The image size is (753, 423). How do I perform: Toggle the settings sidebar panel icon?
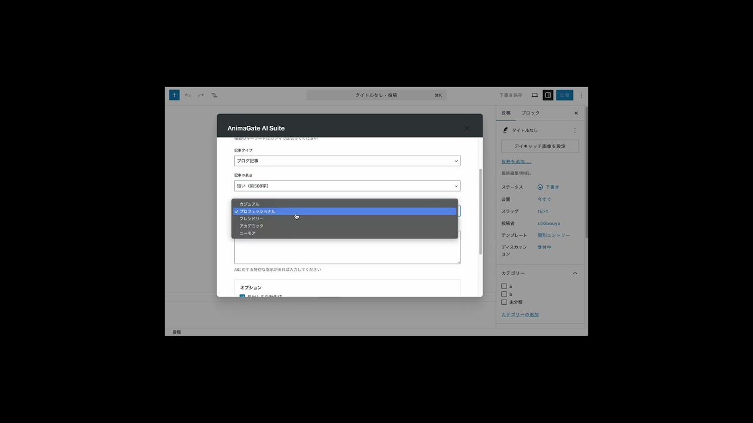(548, 95)
